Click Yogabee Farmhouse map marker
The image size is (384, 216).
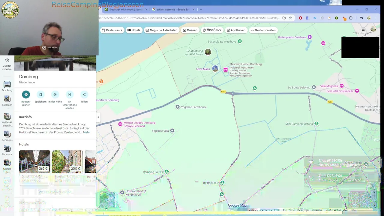point(178,107)
